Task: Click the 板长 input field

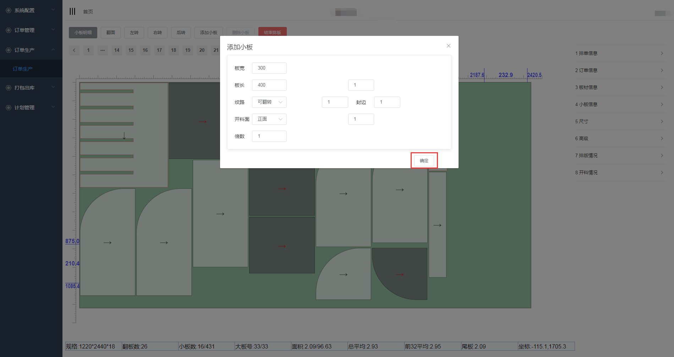Action: click(269, 85)
